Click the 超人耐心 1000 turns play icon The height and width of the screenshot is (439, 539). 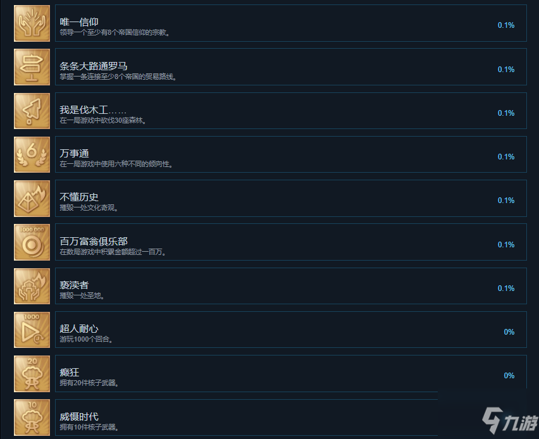point(32,330)
